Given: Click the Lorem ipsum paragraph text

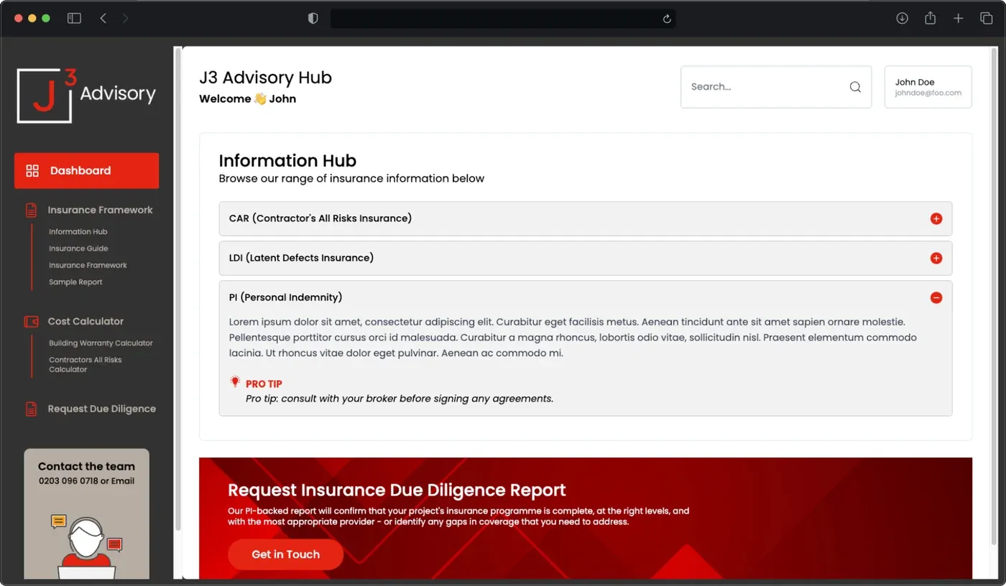Looking at the screenshot, I should click(573, 338).
